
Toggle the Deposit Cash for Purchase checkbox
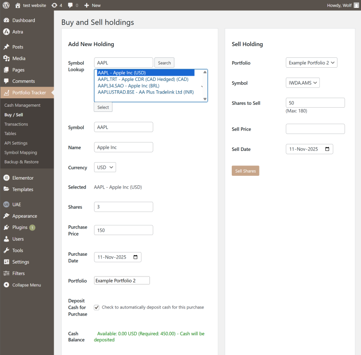click(97, 307)
